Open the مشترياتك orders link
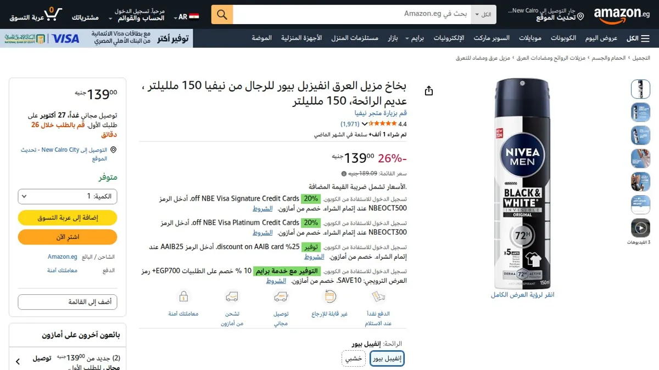The width and height of the screenshot is (659, 370). click(85, 18)
